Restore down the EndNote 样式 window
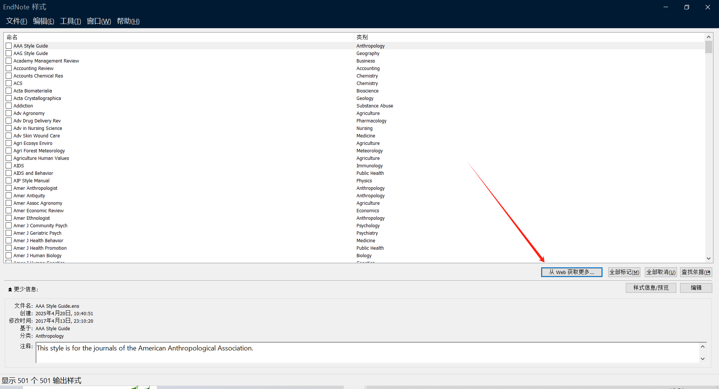The image size is (719, 389). [x=687, y=7]
